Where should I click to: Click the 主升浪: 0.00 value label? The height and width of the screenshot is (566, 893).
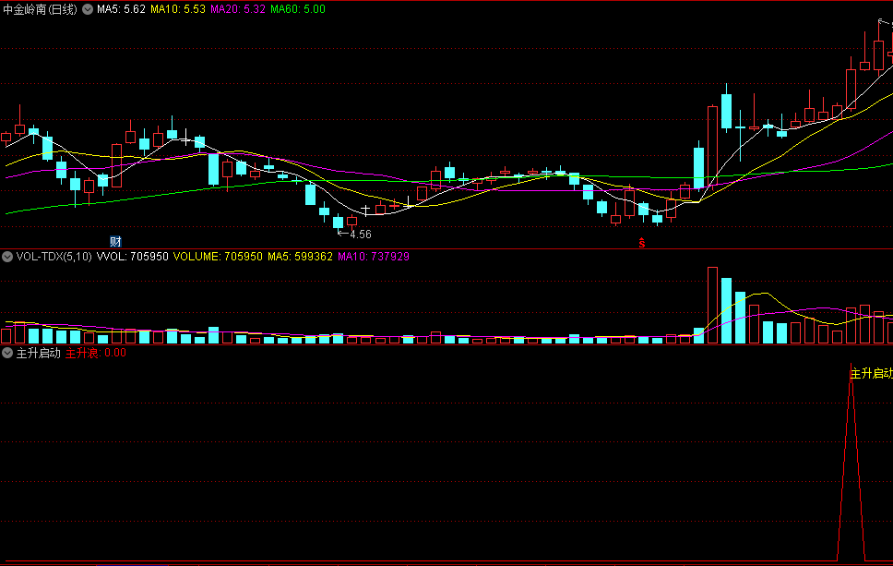tap(96, 353)
